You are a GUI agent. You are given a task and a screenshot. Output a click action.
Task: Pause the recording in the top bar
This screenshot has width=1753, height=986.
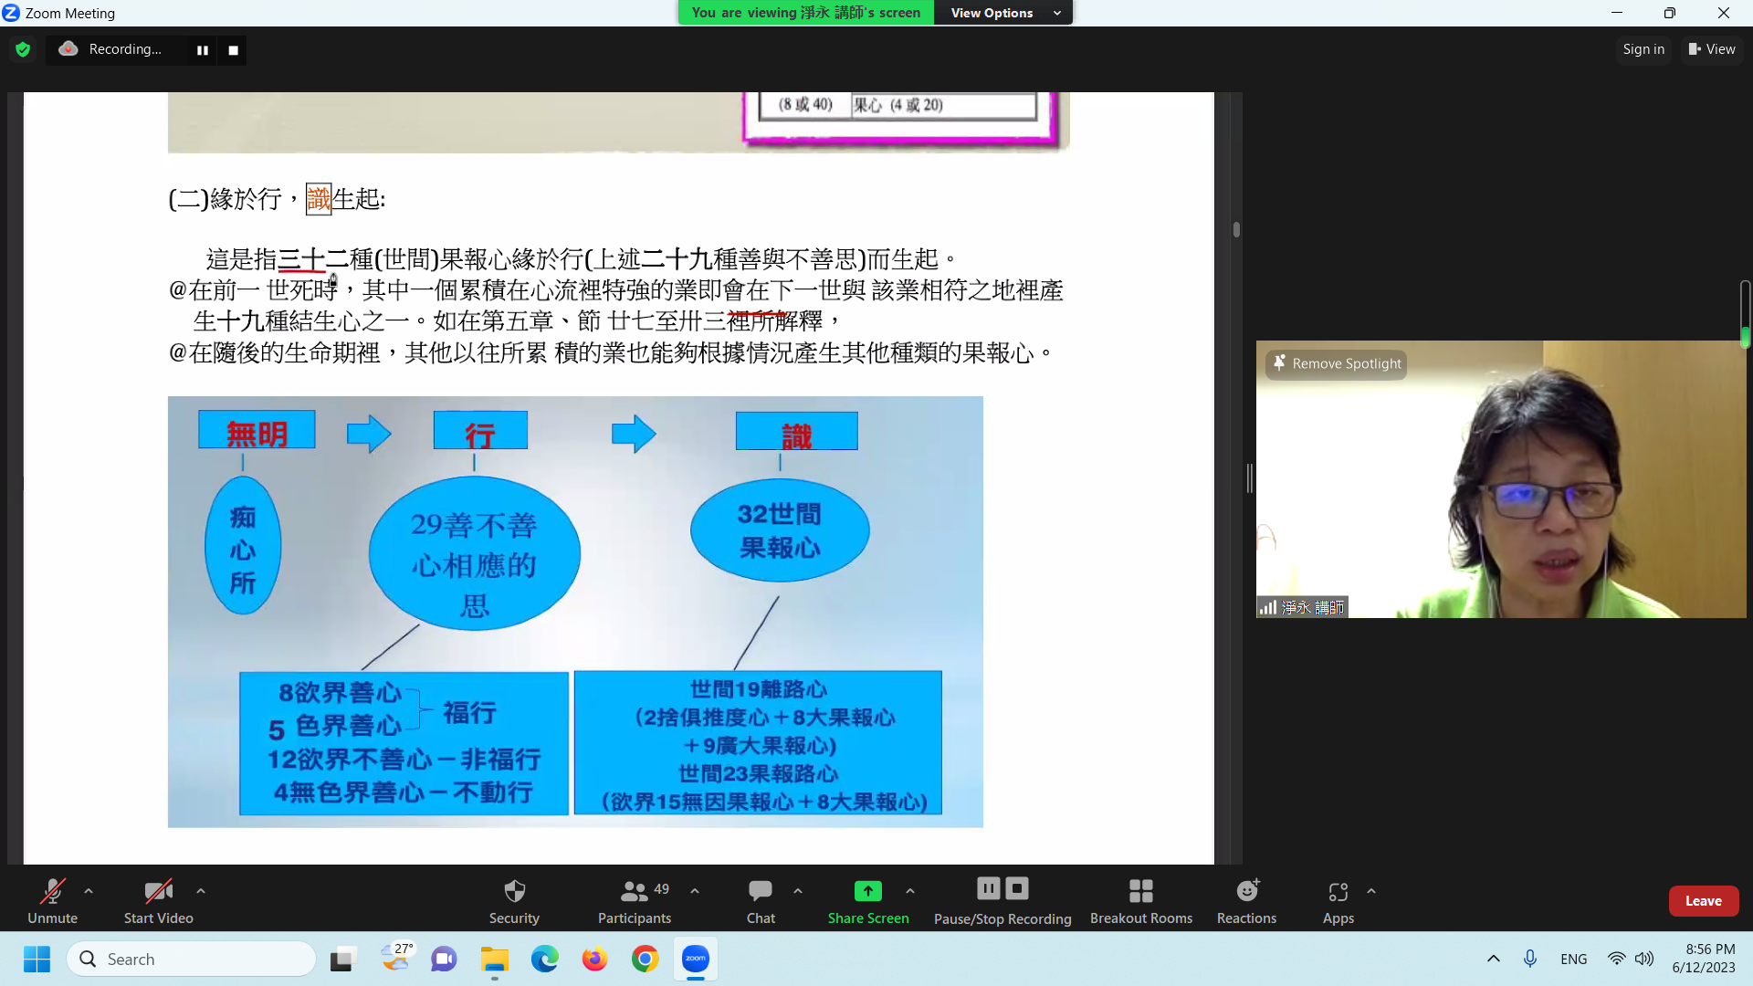(203, 50)
